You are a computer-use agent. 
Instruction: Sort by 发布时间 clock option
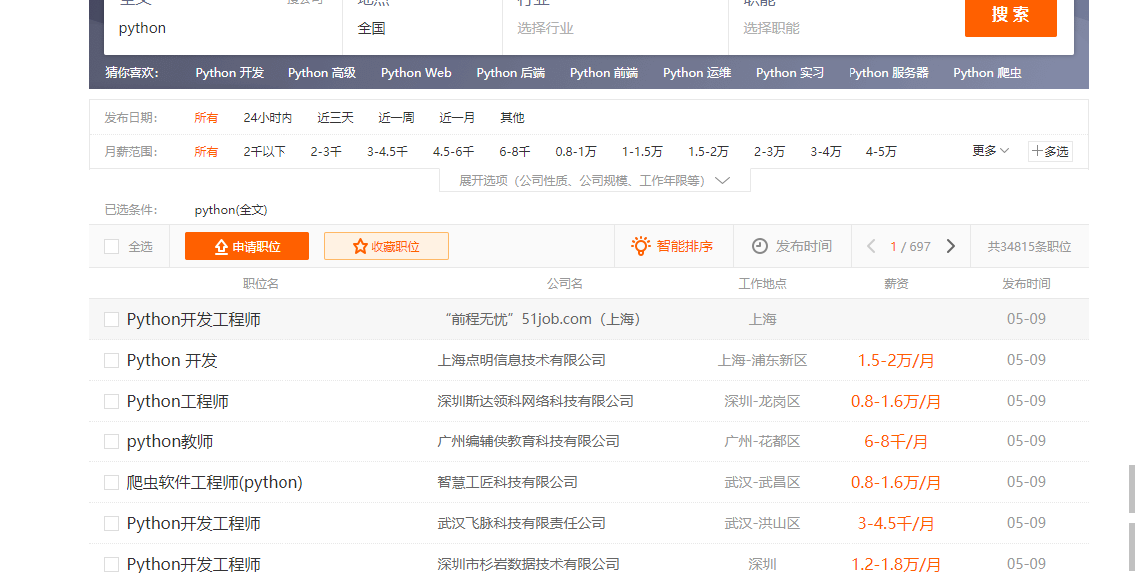click(792, 246)
